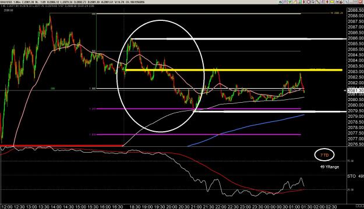
Task: Click the 2082.00 price axis label
Action: tap(355, 83)
